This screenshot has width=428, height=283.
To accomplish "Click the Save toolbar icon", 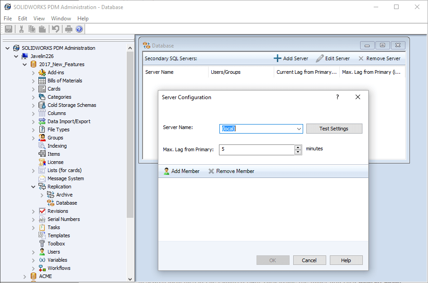I will [x=8, y=28].
